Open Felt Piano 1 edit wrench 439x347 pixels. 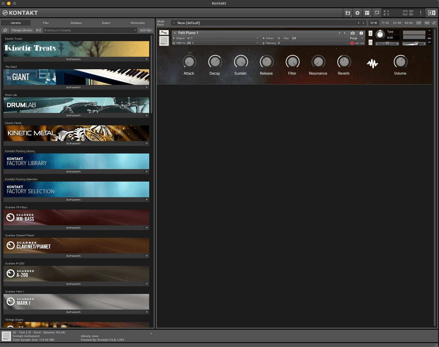click(164, 33)
